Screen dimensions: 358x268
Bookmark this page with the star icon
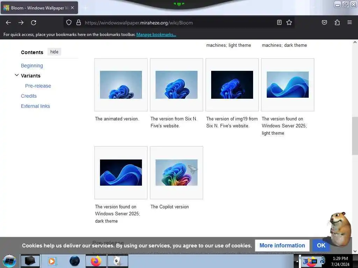[289, 22]
